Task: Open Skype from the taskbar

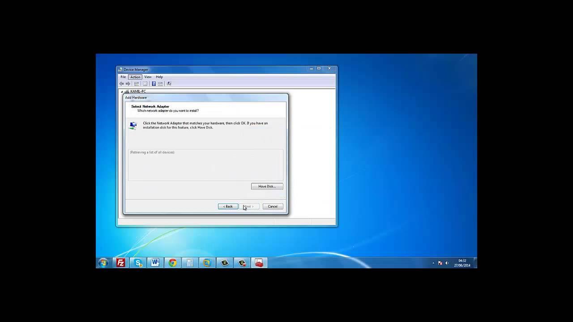Action: (138, 263)
